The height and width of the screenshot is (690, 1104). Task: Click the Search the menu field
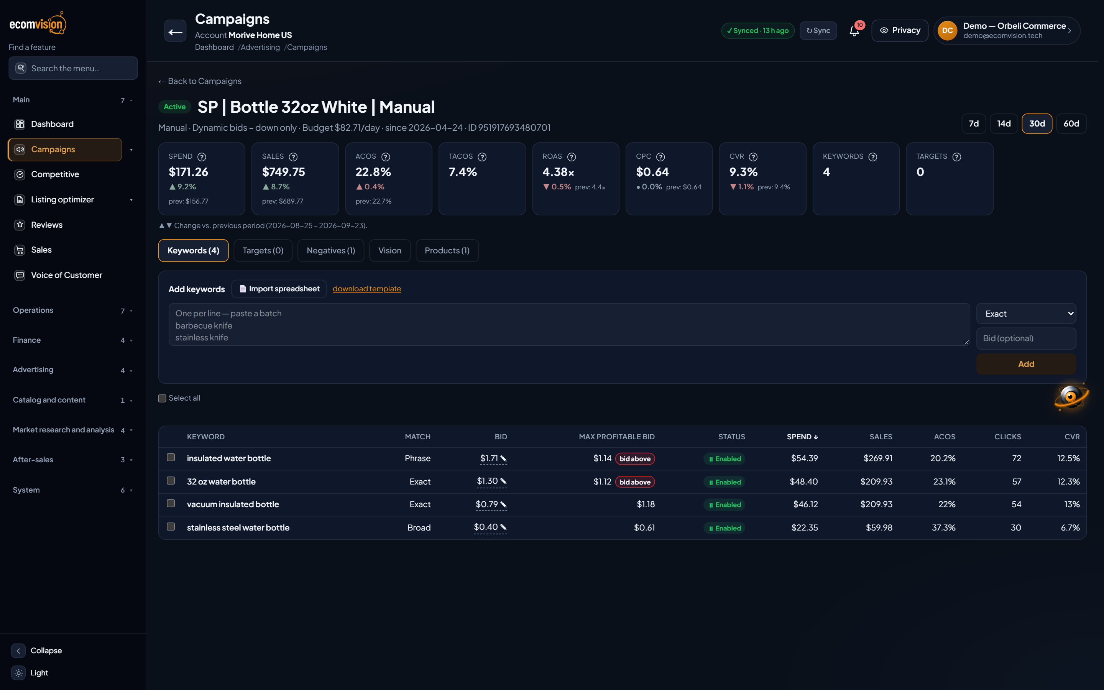(x=73, y=68)
